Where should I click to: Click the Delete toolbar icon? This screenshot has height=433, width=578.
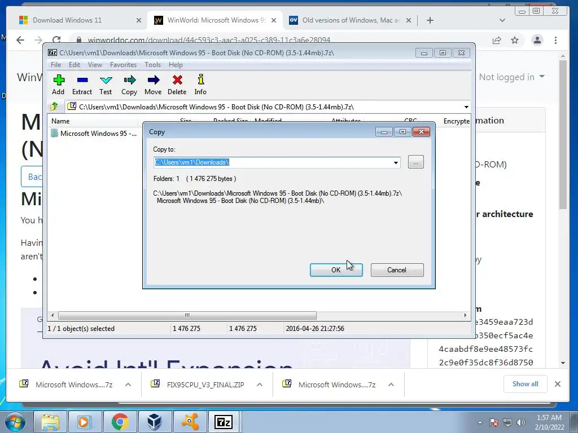pos(177,85)
